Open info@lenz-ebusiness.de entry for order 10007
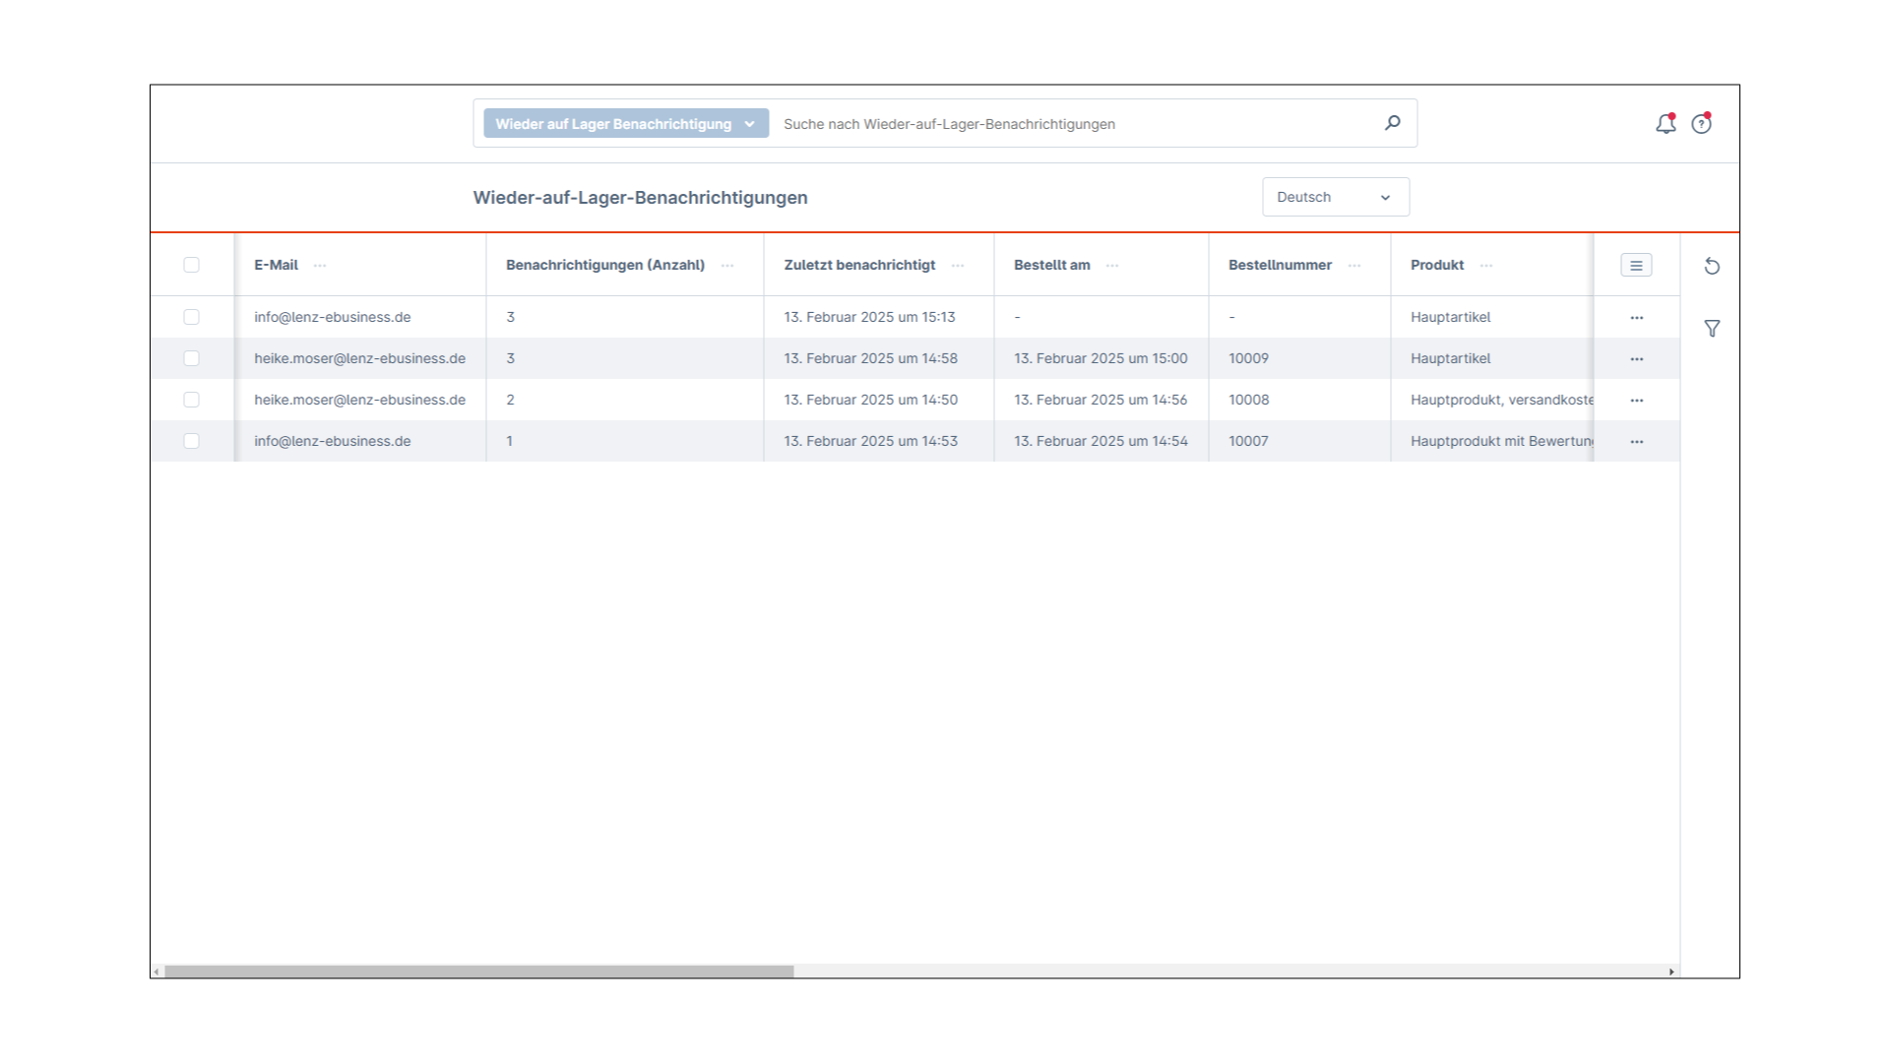The image size is (1890, 1063). [333, 441]
